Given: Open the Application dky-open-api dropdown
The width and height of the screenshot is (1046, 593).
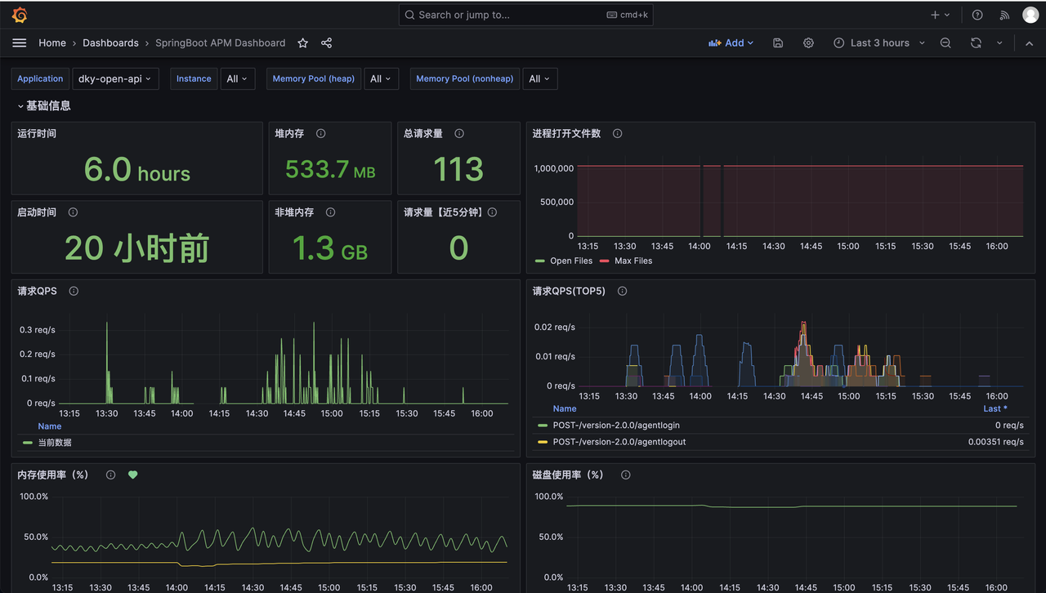Looking at the screenshot, I should [114, 78].
